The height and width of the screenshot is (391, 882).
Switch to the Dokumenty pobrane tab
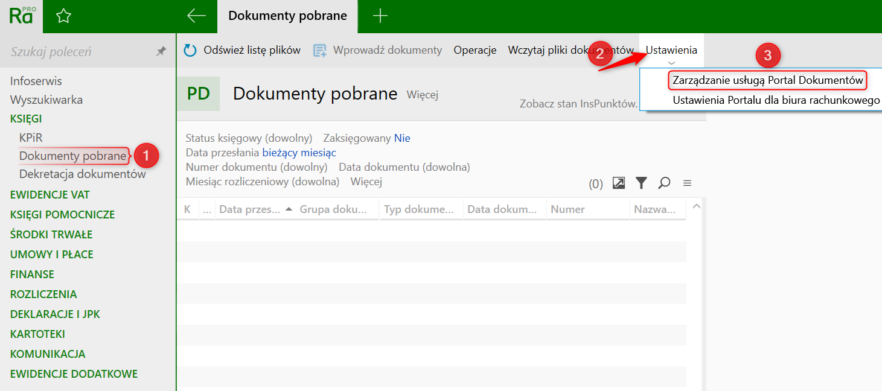(287, 16)
